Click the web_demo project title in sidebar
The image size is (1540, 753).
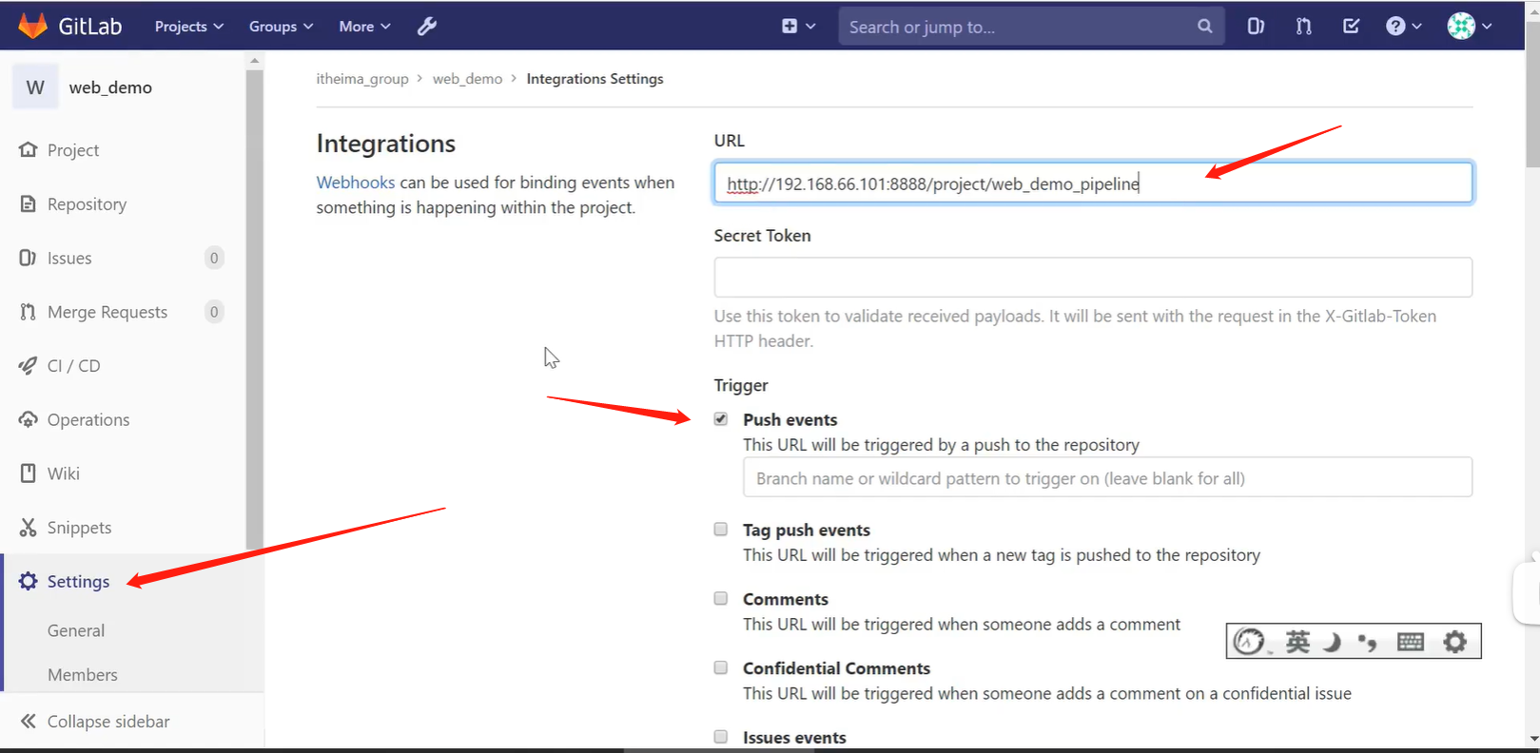coord(110,87)
